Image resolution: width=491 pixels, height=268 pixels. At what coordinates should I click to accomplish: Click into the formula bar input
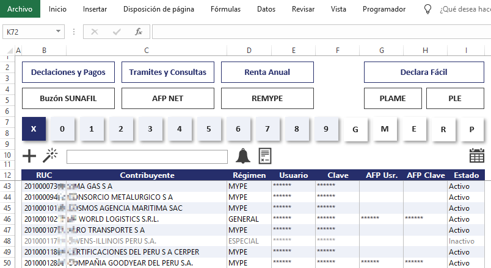coord(321,32)
